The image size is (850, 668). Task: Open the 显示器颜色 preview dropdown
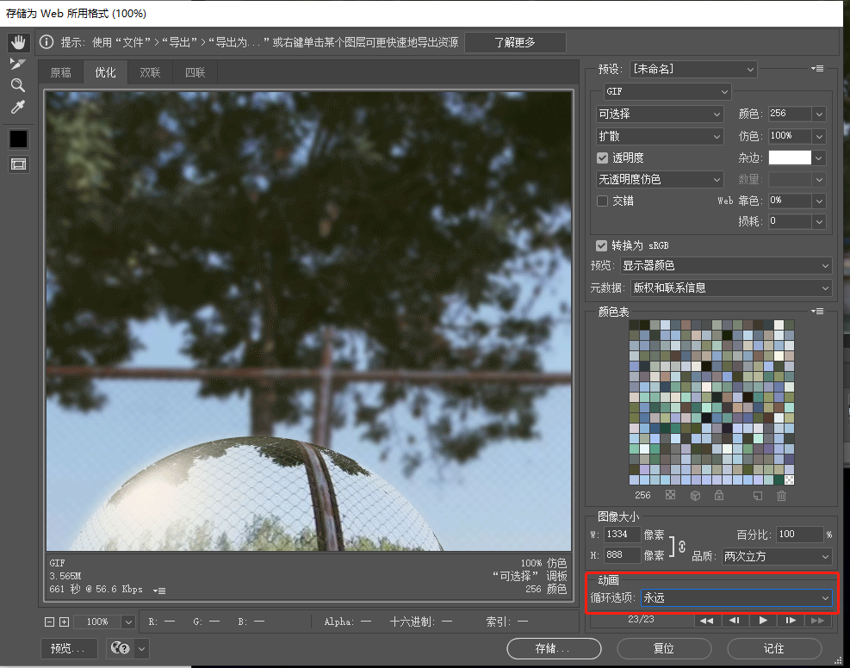pos(726,265)
